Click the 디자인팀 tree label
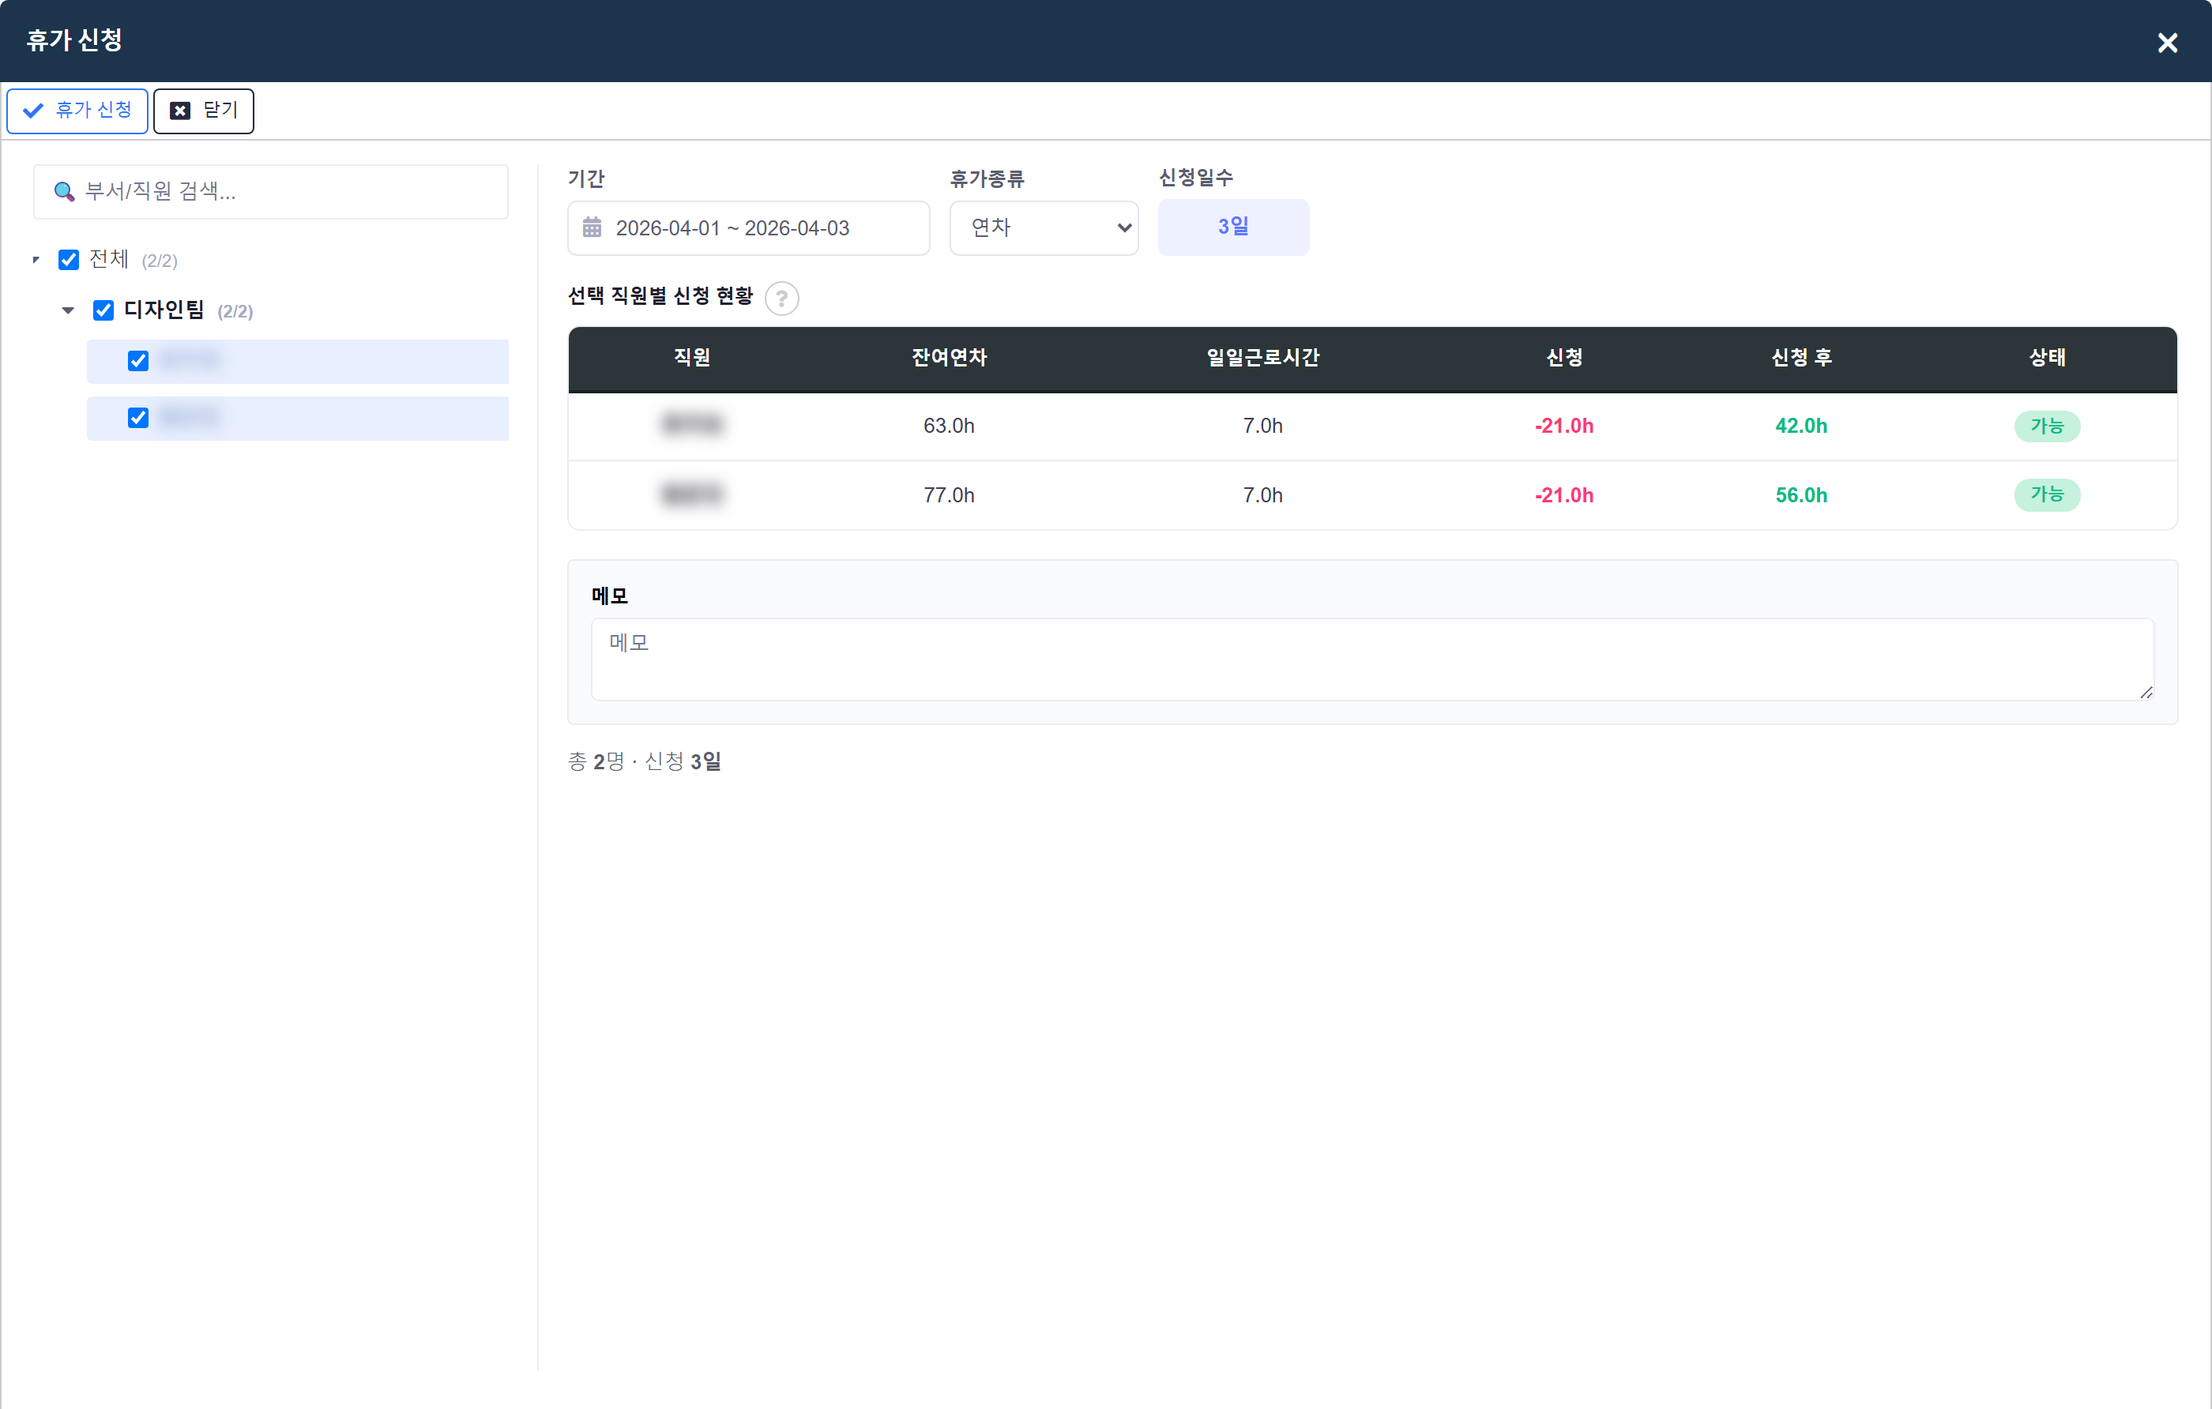This screenshot has height=1409, width=2212. [164, 310]
